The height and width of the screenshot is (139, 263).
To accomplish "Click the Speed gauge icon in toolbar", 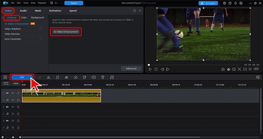I will tap(76, 77).
